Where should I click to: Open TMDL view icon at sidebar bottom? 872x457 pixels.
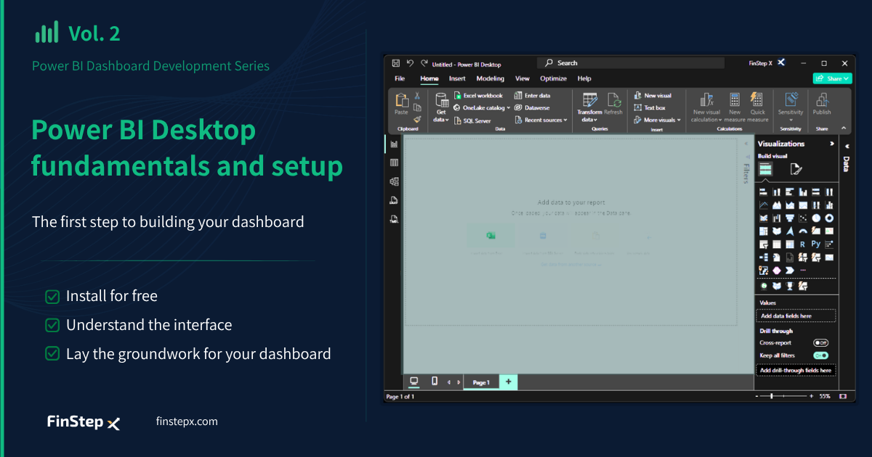(x=394, y=218)
